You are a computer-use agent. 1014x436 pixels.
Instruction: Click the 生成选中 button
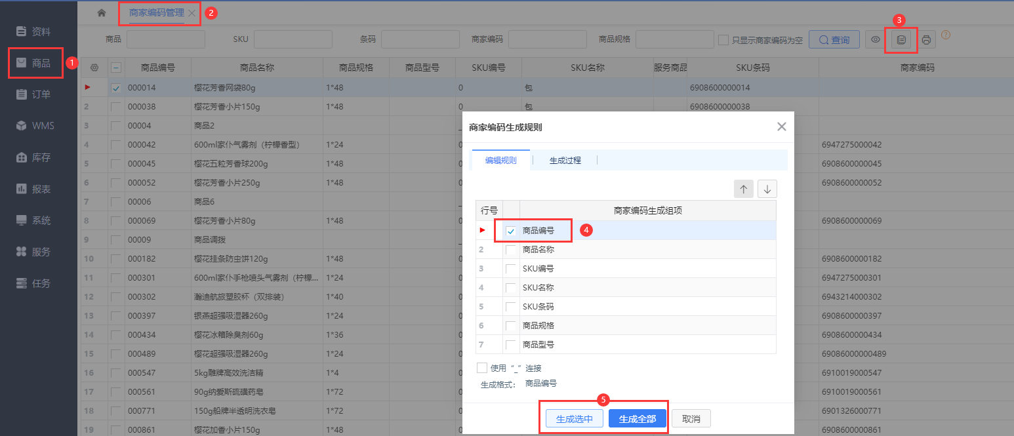click(x=575, y=419)
